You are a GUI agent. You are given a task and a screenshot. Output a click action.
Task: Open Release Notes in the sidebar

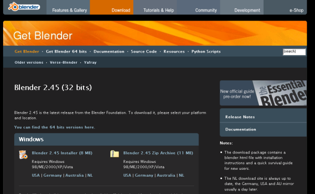(240, 117)
